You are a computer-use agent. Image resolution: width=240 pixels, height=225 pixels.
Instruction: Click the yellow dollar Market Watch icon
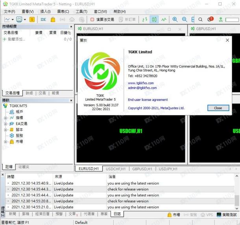click(x=32, y=19)
